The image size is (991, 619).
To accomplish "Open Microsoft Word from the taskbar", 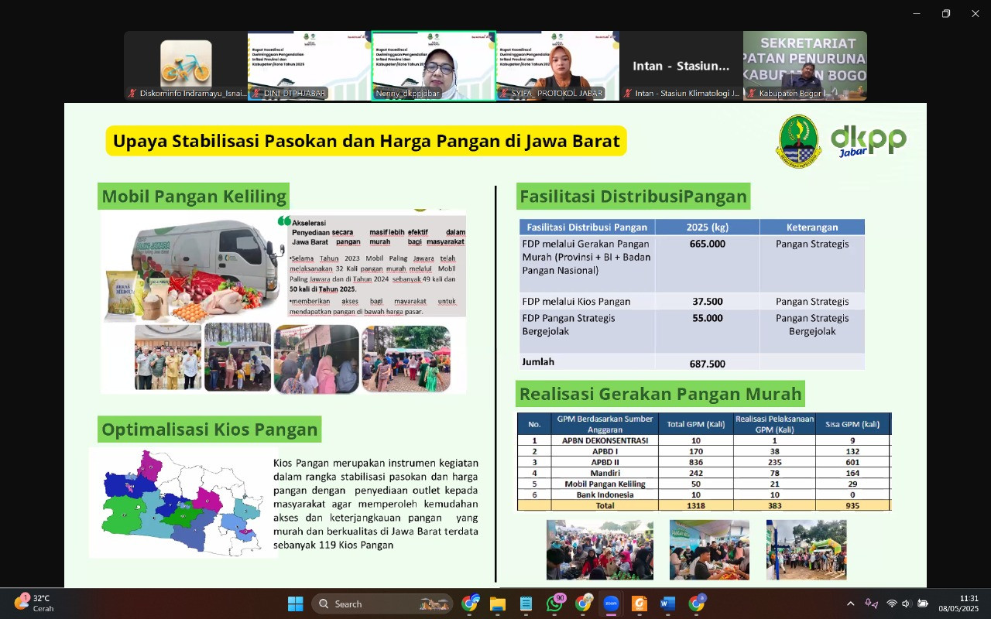I will click(668, 604).
